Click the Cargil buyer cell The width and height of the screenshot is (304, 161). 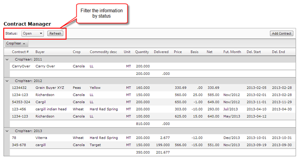41,102
